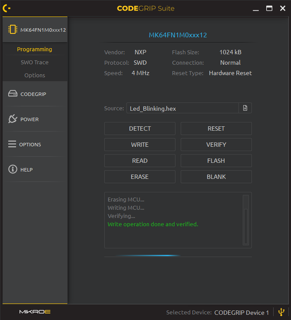The width and height of the screenshot is (291, 320).
Task: Click the 'Verifying...' log line
Action: (122, 216)
